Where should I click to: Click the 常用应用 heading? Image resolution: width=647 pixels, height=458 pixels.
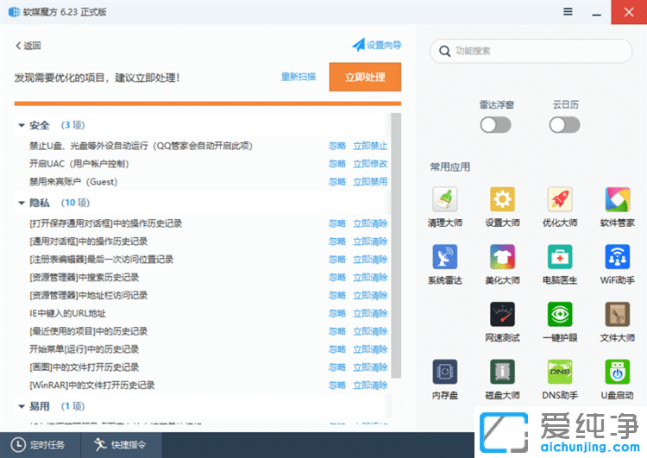449,166
